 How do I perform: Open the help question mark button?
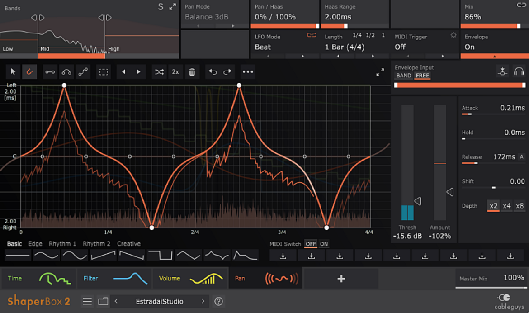click(x=219, y=301)
